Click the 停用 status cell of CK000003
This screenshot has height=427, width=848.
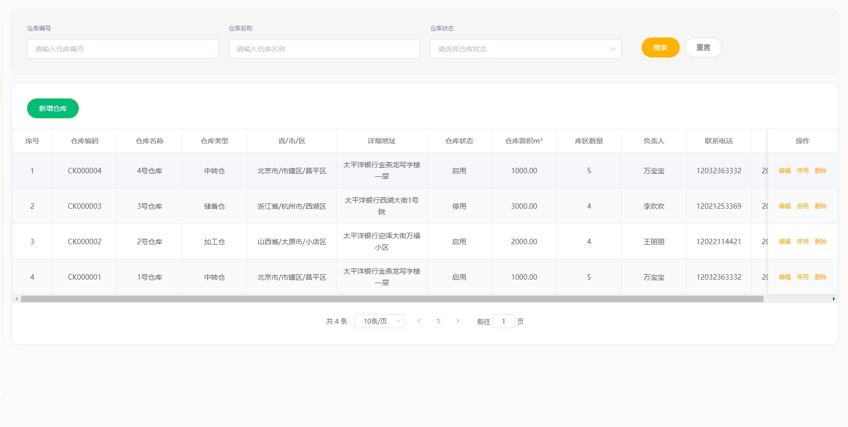coord(459,206)
